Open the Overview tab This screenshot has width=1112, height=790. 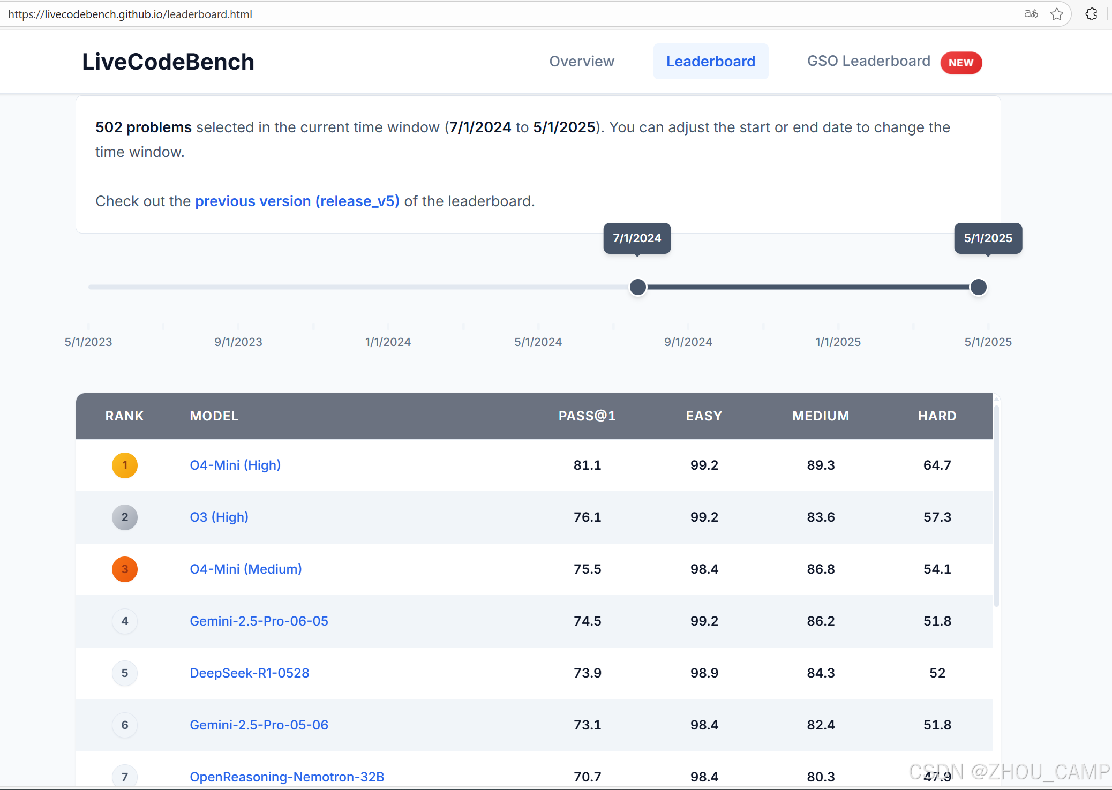pyautogui.click(x=582, y=62)
